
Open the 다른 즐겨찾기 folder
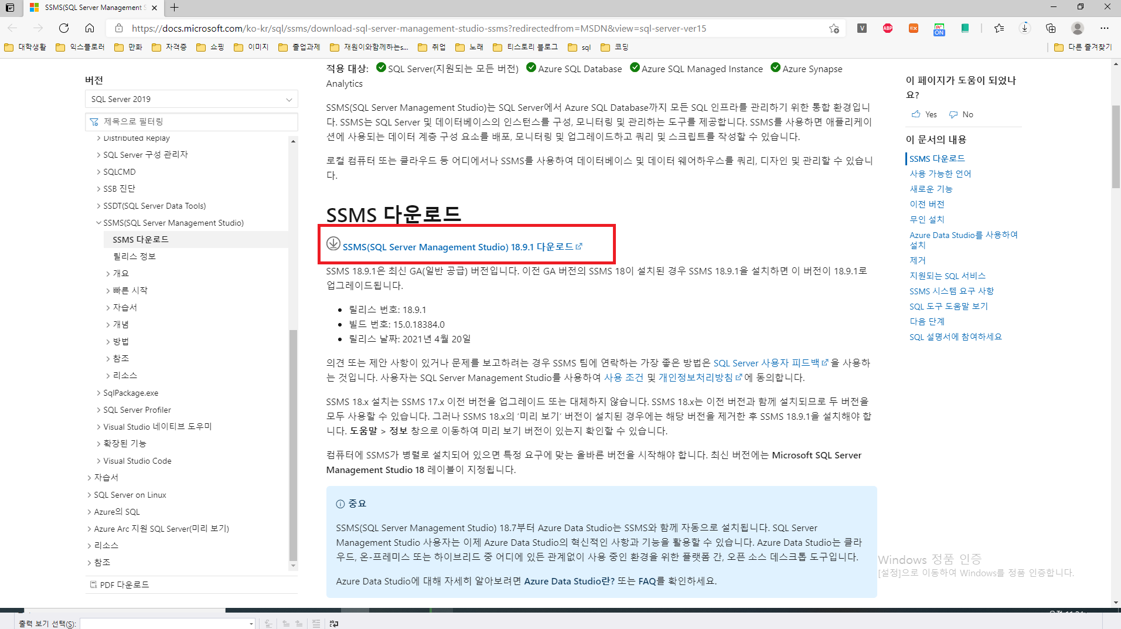[x=1082, y=47]
